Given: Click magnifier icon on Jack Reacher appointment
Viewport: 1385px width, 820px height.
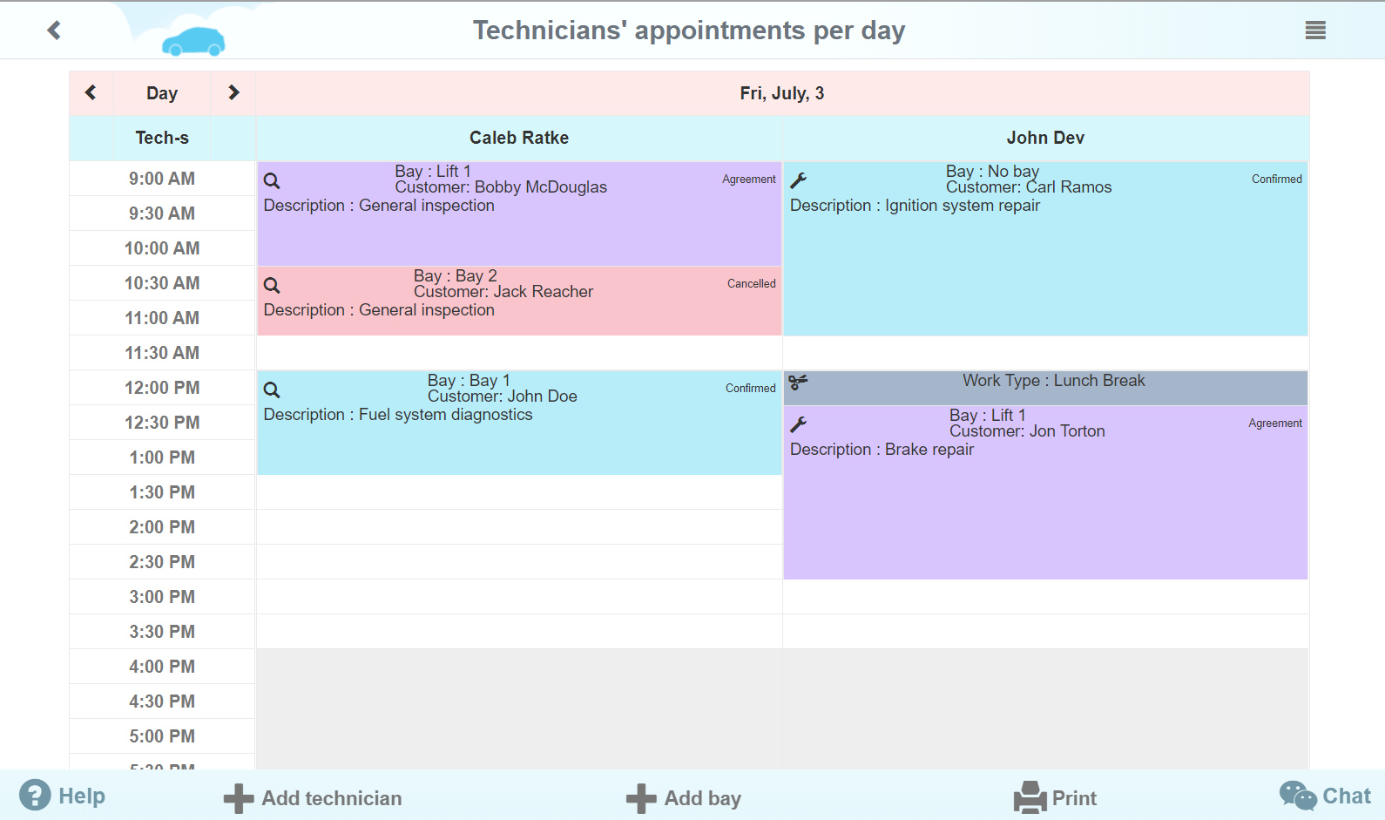Looking at the screenshot, I should tap(272, 286).
